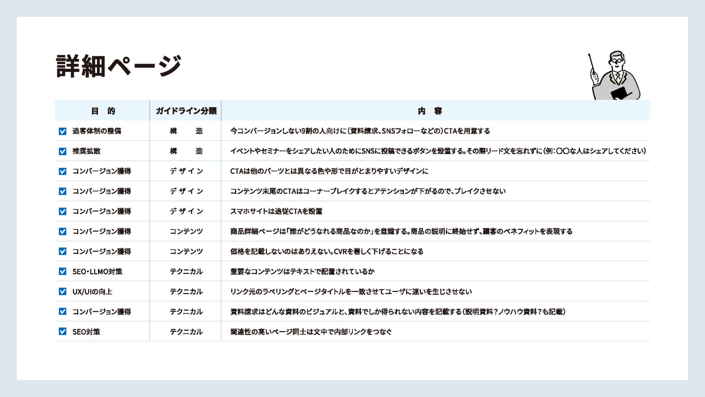Toggle checkbox in the 資料請求はどんな資料 row
This screenshot has width=705, height=397.
click(63, 311)
